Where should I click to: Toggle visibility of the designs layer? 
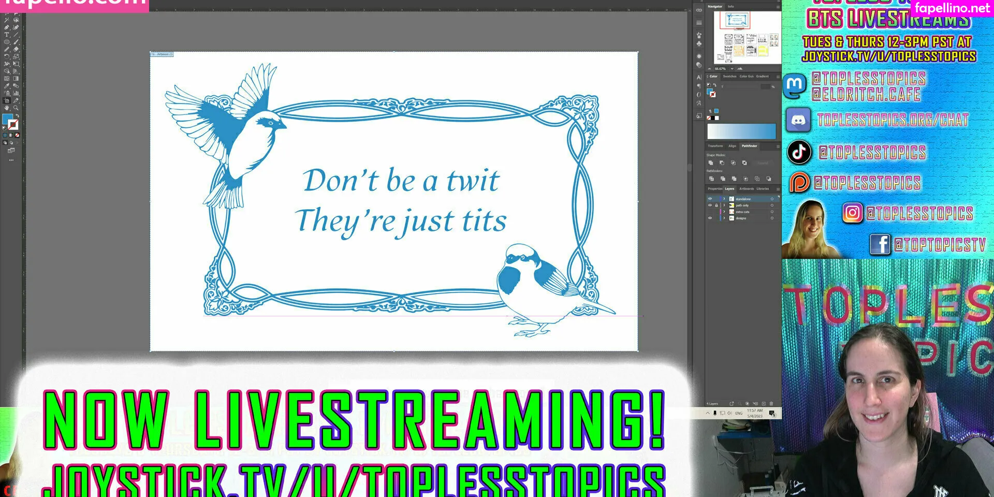pos(710,218)
